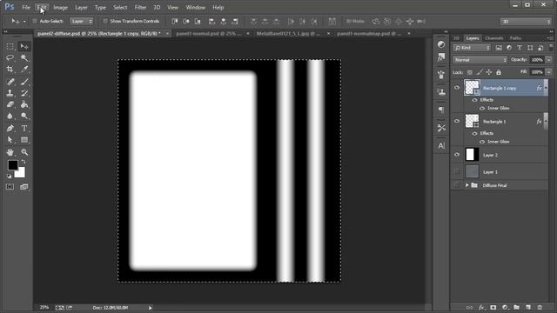Open the Opacity slider dropdown
The image size is (557, 313).
549,60
